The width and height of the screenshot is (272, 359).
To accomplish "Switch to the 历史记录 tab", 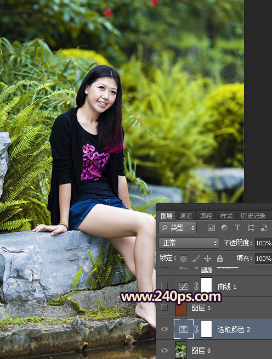I will coord(253,216).
